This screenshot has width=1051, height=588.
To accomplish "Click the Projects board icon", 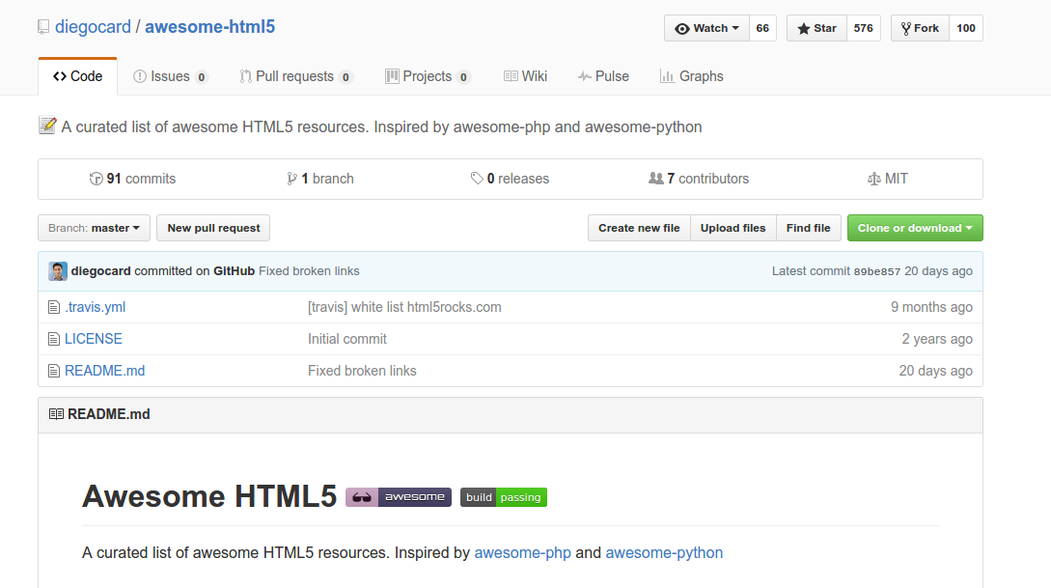I will [392, 76].
